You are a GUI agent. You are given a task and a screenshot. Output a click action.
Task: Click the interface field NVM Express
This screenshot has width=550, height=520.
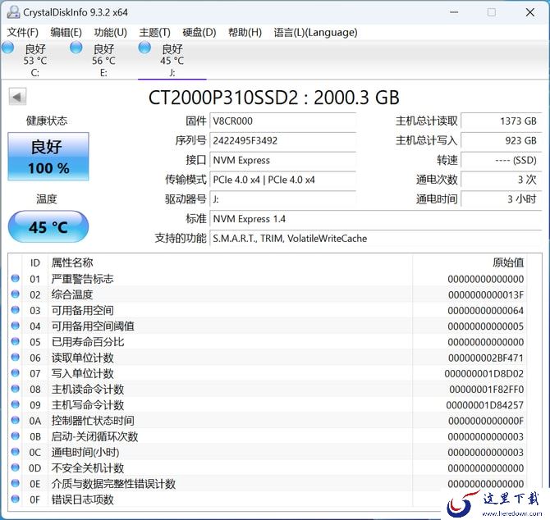pos(282,161)
